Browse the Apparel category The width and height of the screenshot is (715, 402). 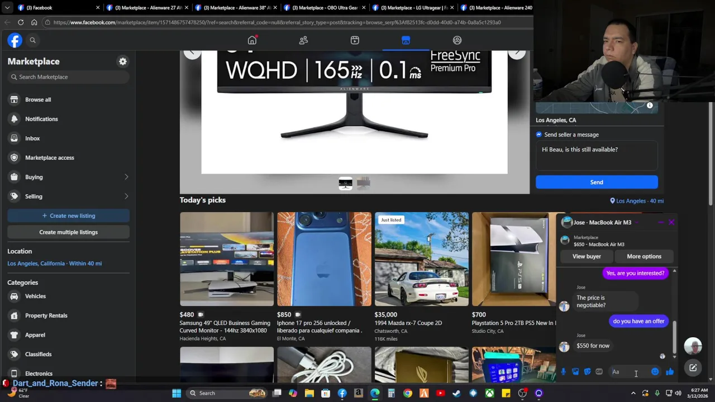[x=68, y=335]
